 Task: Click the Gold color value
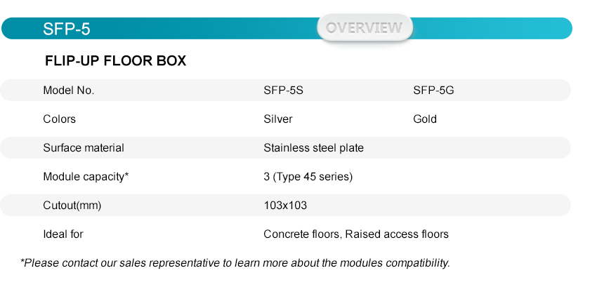[x=424, y=119]
